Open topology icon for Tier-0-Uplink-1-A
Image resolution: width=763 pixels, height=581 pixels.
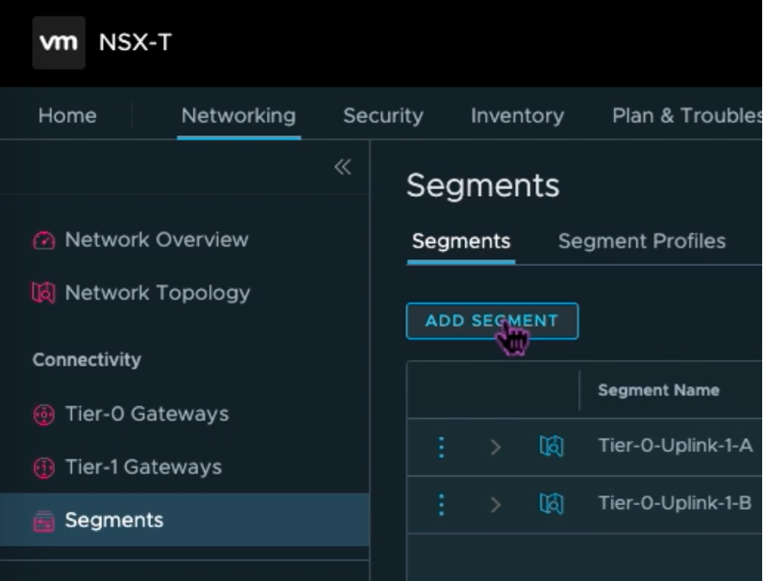click(551, 446)
